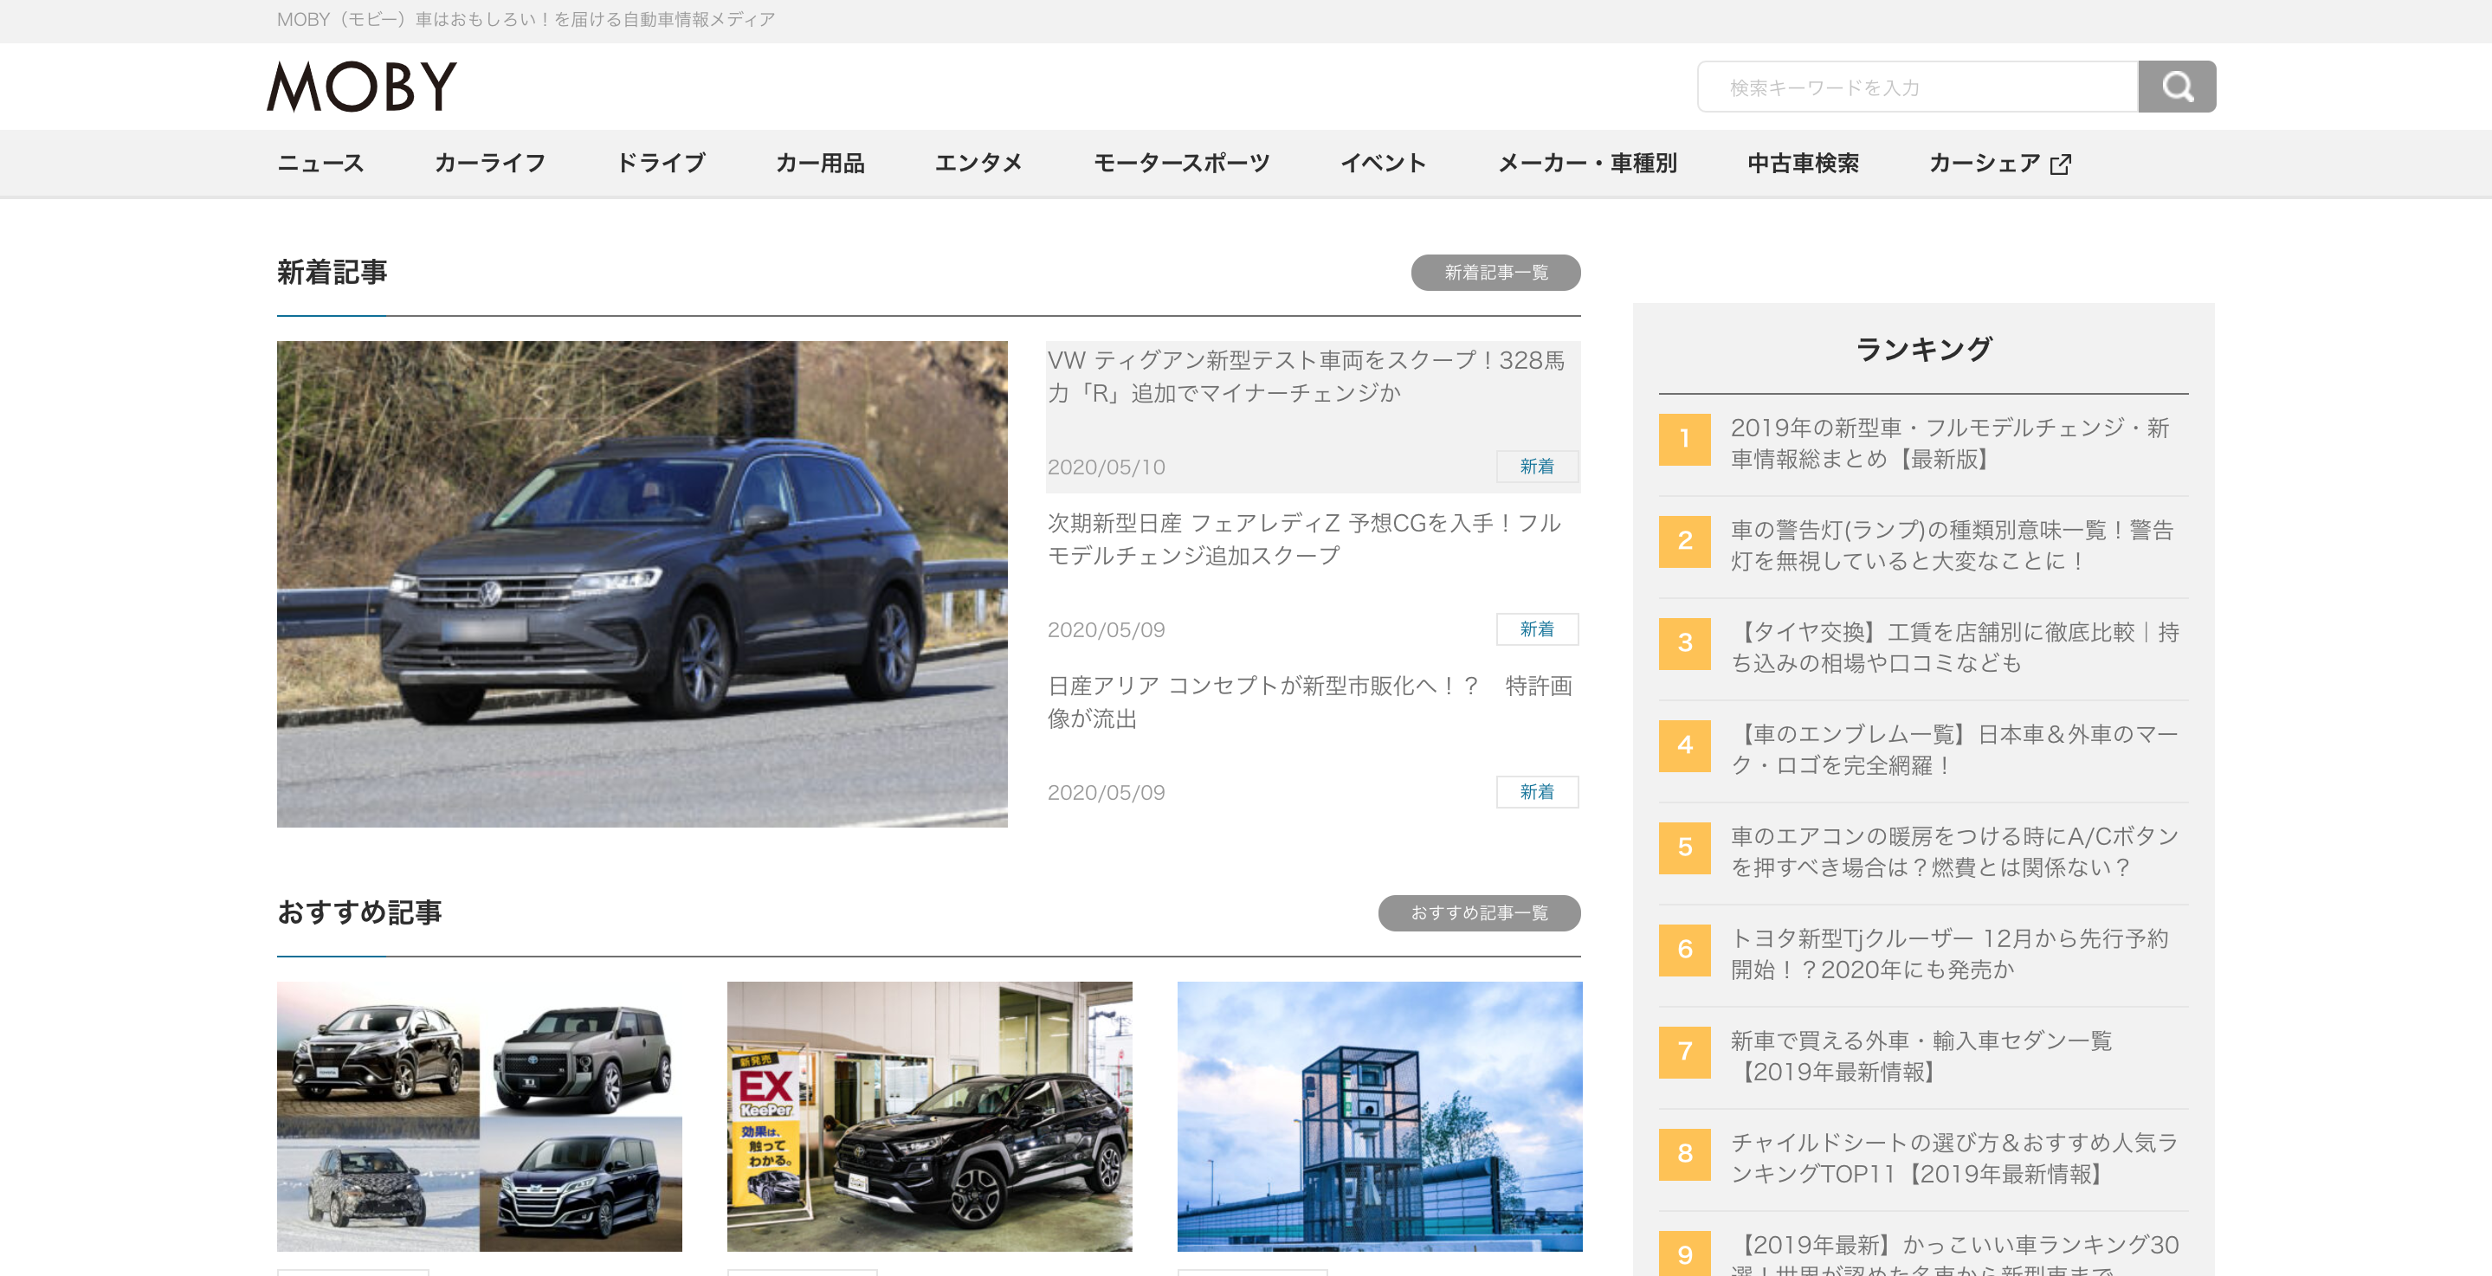Open the メーカー・車種別 menu

point(1587,164)
